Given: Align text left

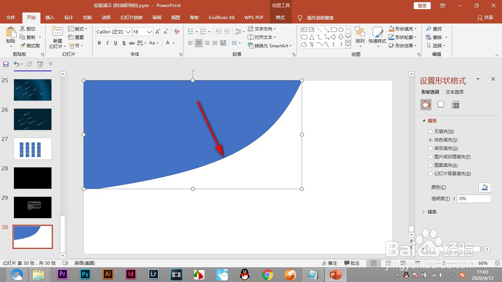Looking at the screenshot, I should (x=190, y=43).
